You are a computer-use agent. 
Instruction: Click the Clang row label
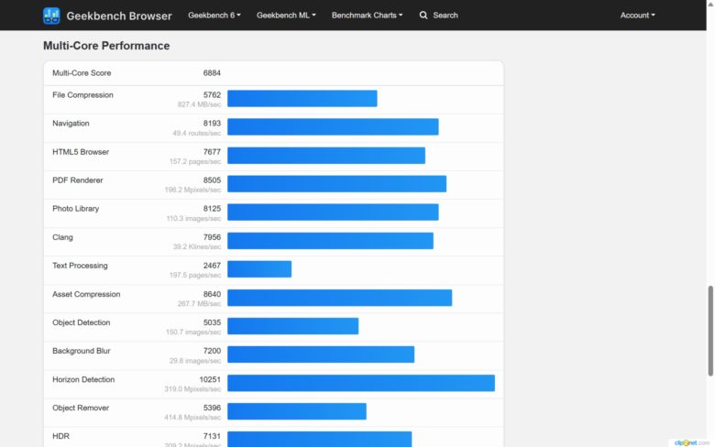click(62, 237)
